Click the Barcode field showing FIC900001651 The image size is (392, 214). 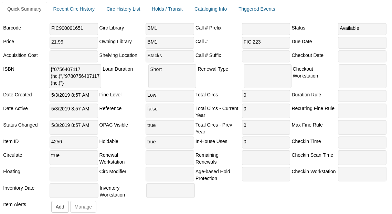[74, 29]
